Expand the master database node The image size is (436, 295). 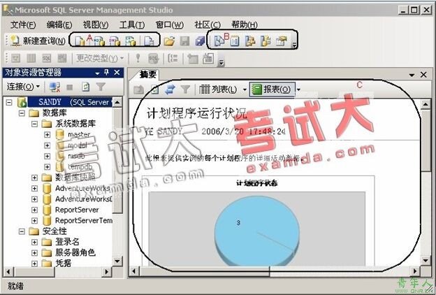click(48, 135)
